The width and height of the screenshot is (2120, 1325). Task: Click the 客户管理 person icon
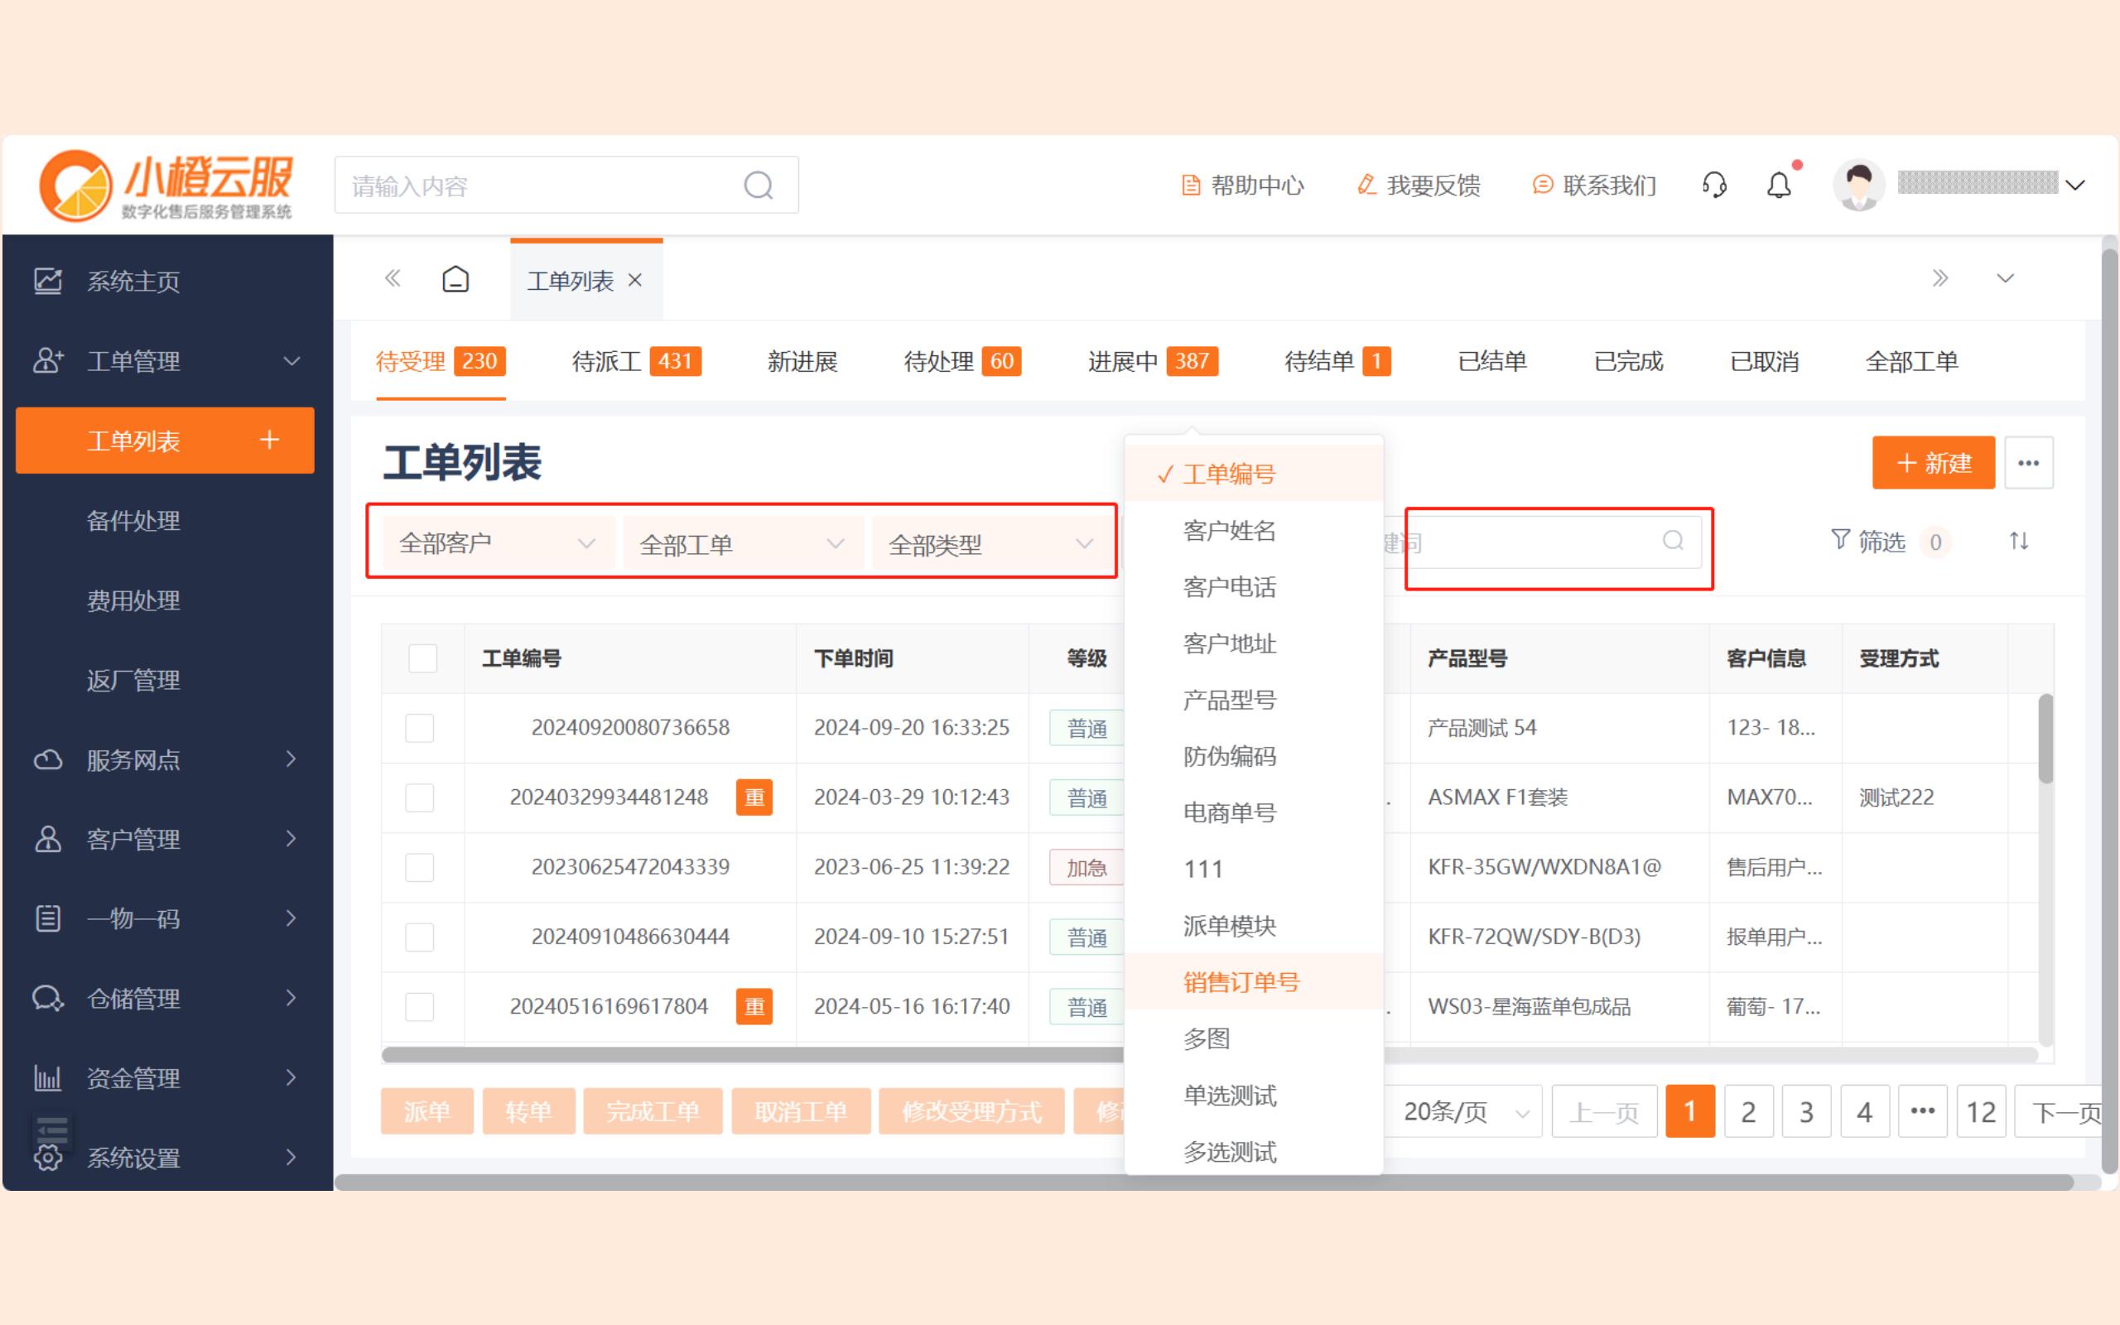(47, 839)
